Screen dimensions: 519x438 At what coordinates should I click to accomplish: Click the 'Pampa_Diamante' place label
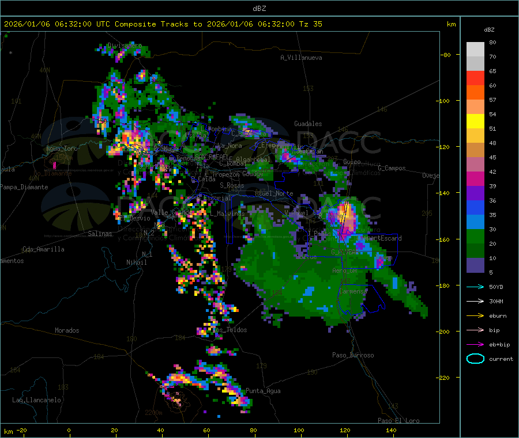24,187
